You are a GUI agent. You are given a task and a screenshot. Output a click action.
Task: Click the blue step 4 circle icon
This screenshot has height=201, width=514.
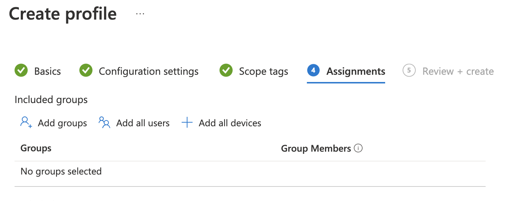tap(313, 71)
